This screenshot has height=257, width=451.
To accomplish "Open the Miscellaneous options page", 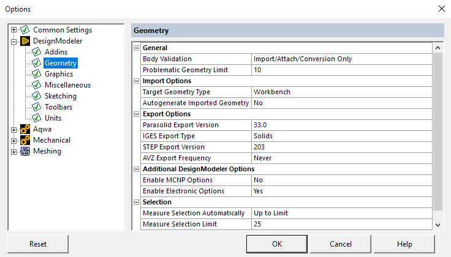I will (67, 85).
